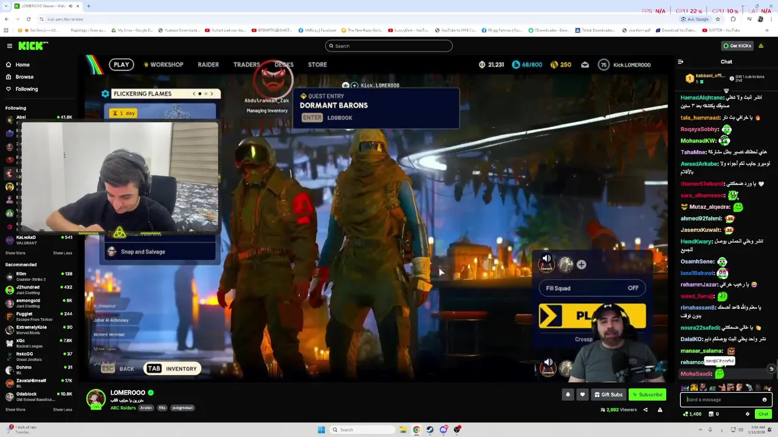The width and height of the screenshot is (778, 437).
Task: Click Snap and Salvage quest entry
Action: [160, 252]
